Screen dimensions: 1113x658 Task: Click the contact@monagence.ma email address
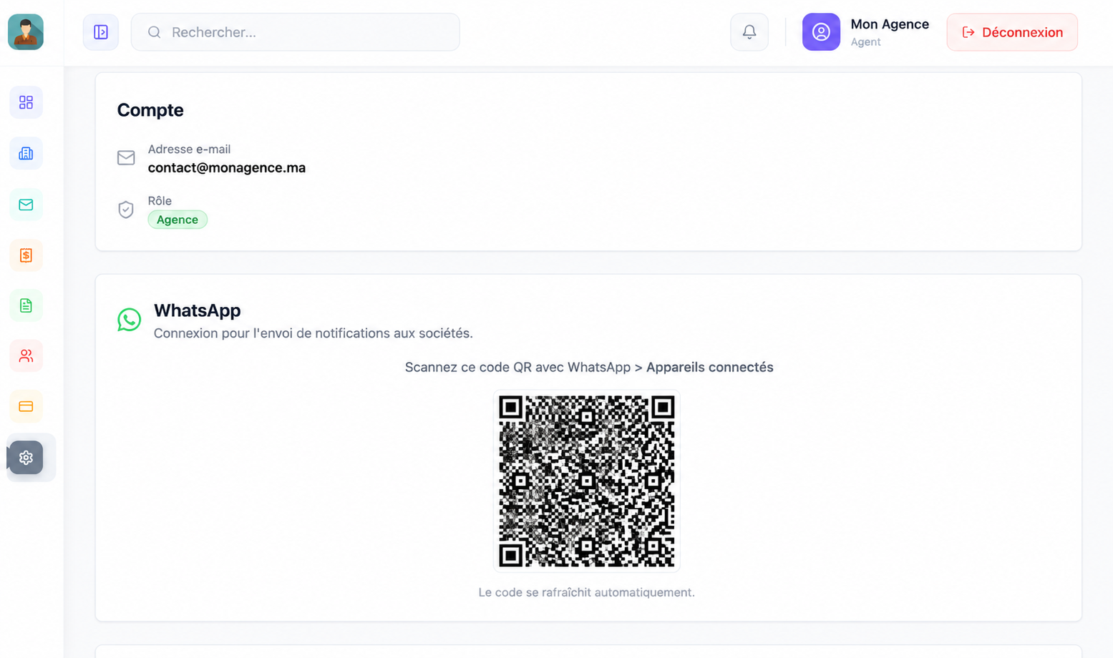pyautogui.click(x=227, y=168)
